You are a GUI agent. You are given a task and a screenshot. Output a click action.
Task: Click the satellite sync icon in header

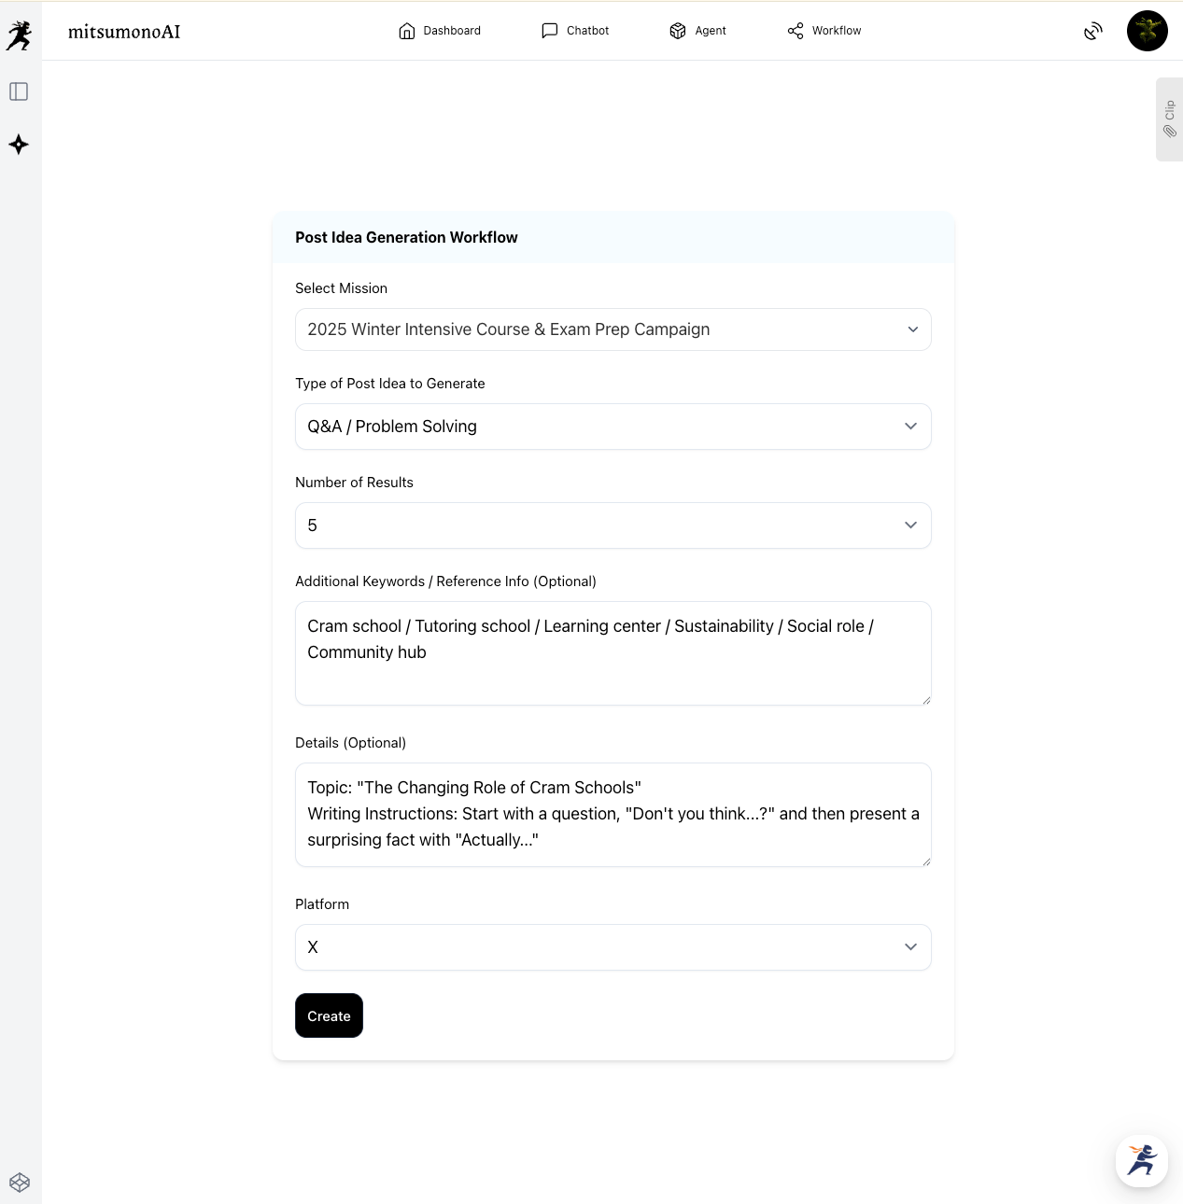point(1093,32)
